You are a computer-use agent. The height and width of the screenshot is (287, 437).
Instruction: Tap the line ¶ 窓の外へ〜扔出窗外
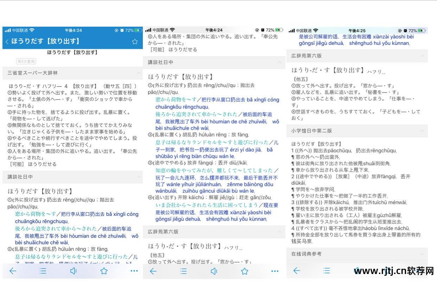pyautogui.click(x=316, y=157)
